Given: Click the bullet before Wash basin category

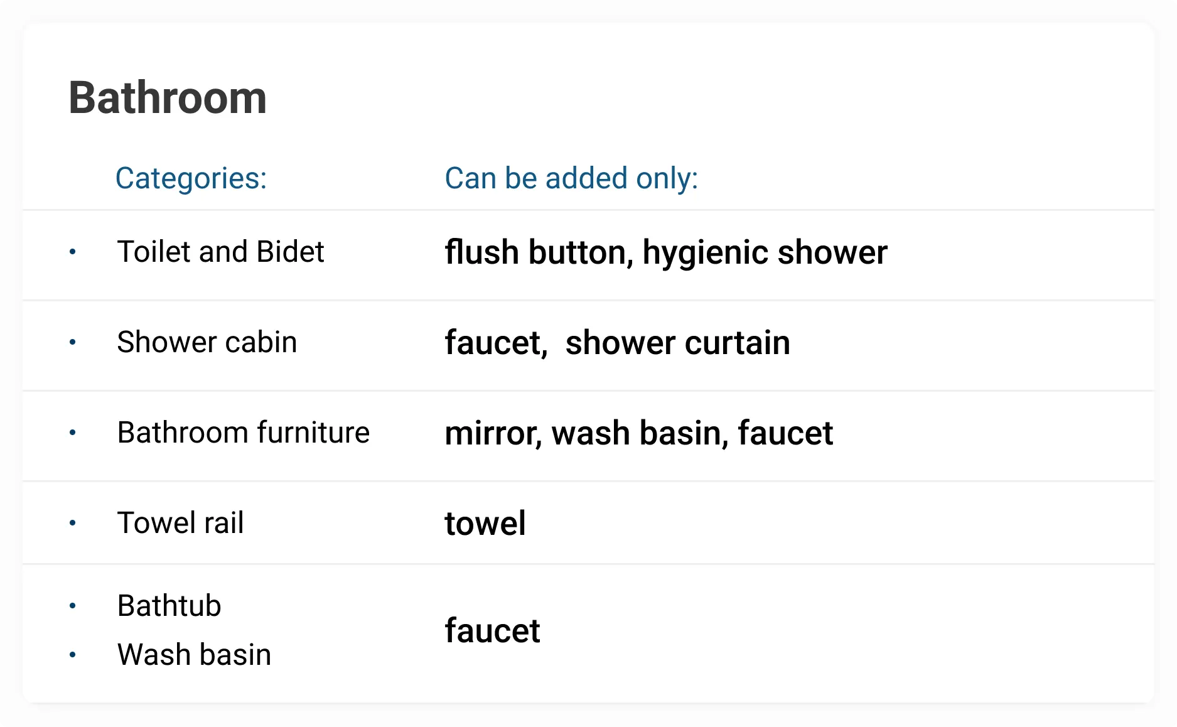Looking at the screenshot, I should [73, 655].
